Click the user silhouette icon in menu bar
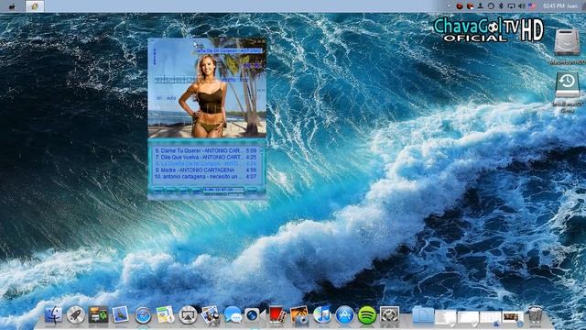Screen dimensions: 586x330 (x=480, y=6)
